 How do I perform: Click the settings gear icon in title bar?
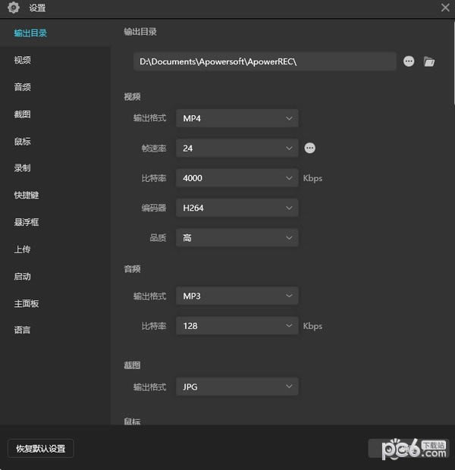click(13, 8)
